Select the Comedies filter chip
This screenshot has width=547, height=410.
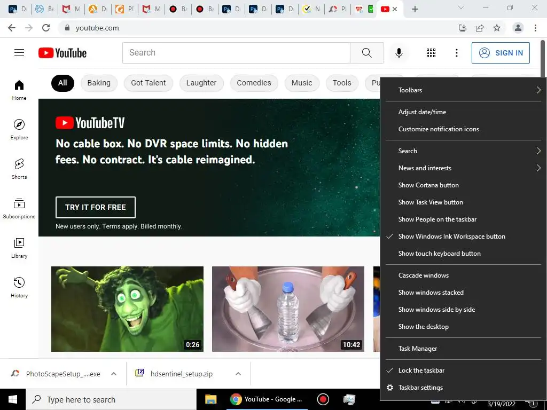pyautogui.click(x=254, y=83)
